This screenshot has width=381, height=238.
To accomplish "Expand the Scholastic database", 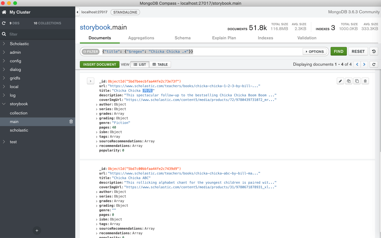I will [4, 44].
